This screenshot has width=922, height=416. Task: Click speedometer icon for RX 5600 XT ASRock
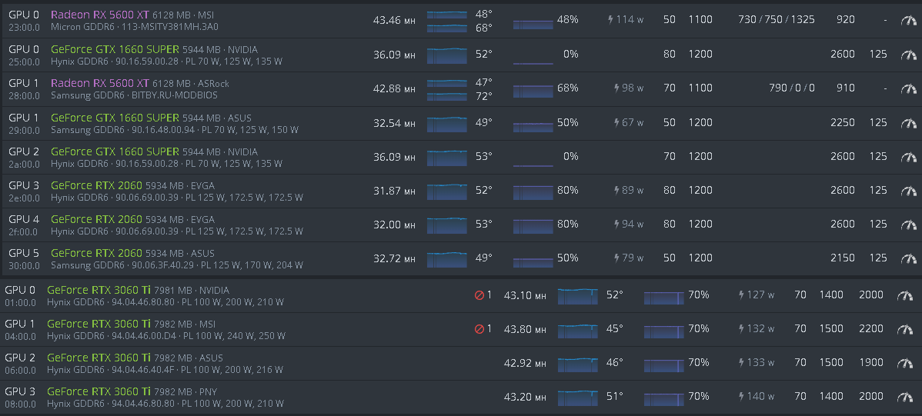(x=908, y=88)
